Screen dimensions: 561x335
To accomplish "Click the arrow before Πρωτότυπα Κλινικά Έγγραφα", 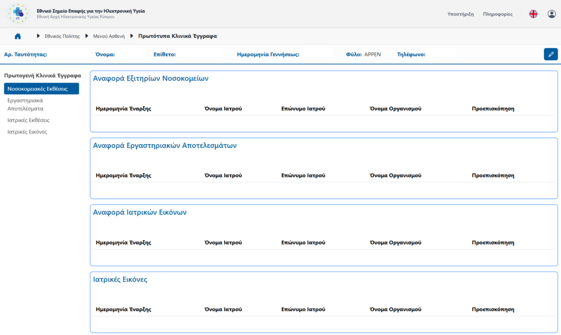I will tap(131, 36).
